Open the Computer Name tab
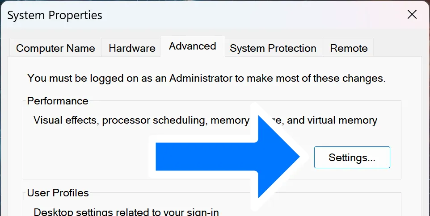 coord(55,48)
